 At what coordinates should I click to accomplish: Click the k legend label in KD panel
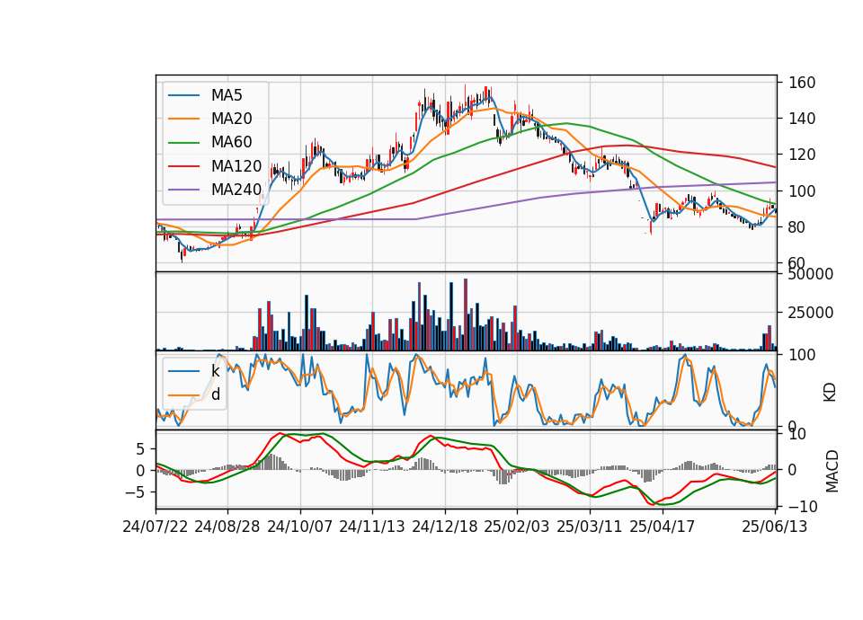coord(215,371)
